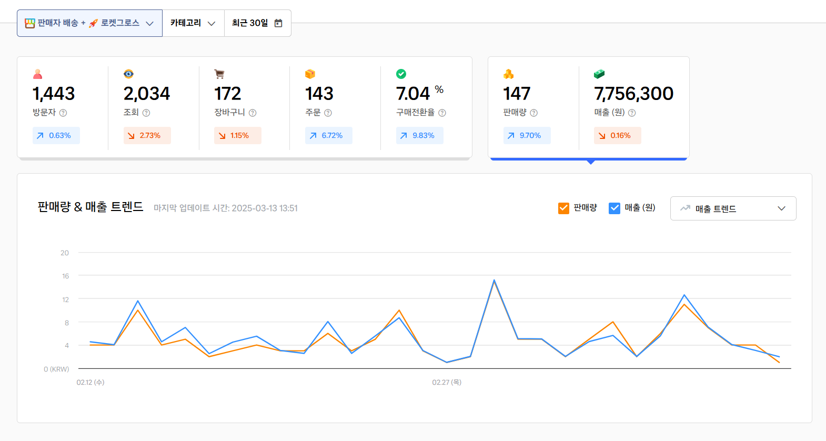Click the 마지막 업데이트 시간 timestamp text
The width and height of the screenshot is (826, 441).
(x=226, y=208)
